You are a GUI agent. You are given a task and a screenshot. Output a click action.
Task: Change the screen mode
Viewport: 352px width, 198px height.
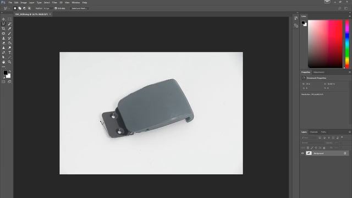[9, 82]
